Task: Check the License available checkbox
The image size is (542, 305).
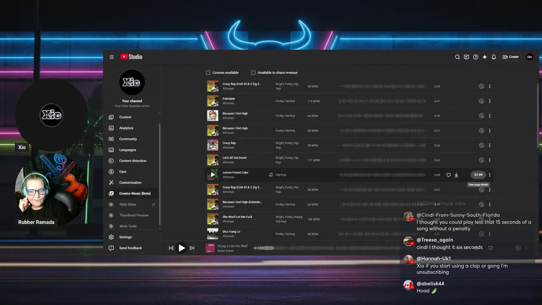Action: click(208, 73)
